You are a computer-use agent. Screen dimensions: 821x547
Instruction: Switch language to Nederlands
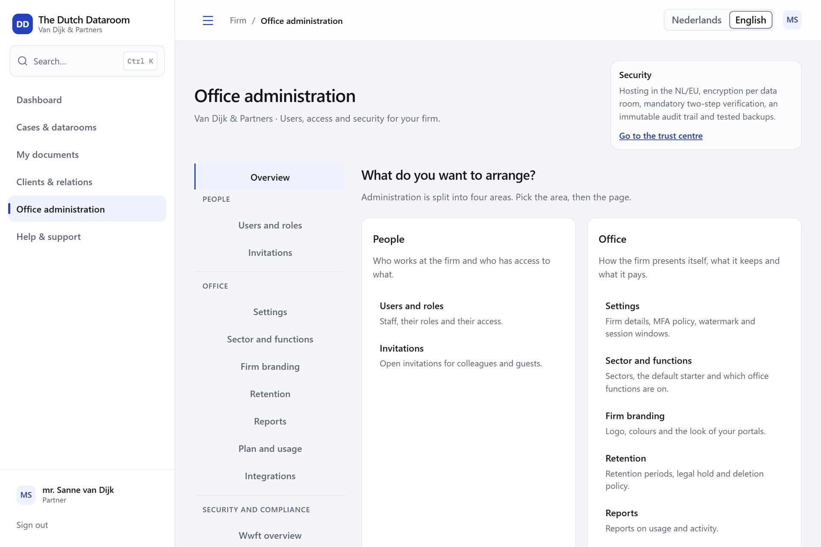point(696,20)
